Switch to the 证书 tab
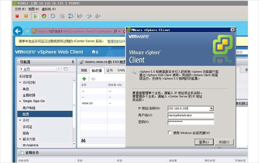This screenshot has width=259, height=163. coord(110,70)
